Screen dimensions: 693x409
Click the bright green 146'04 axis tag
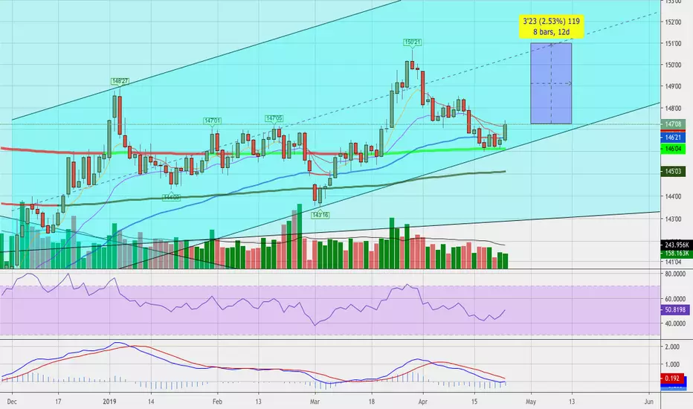(x=673, y=149)
